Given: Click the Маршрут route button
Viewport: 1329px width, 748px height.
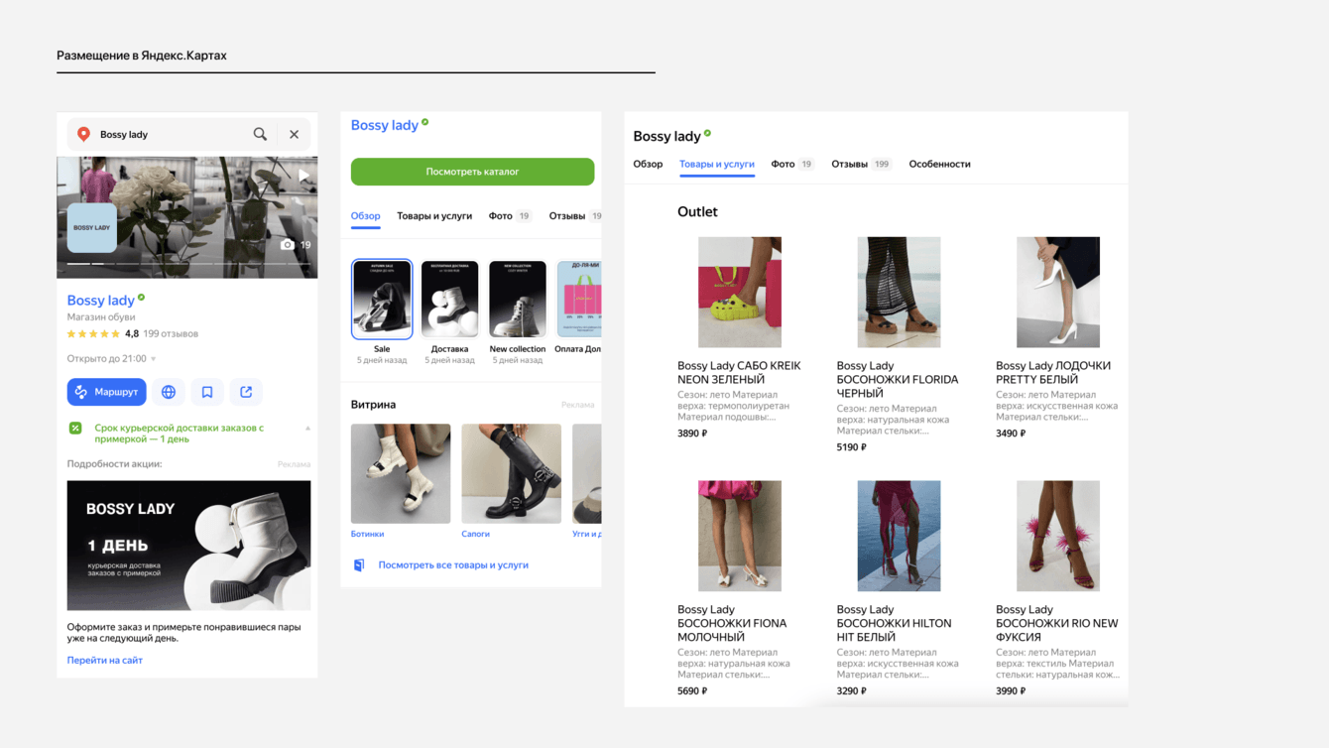Looking at the screenshot, I should (x=107, y=392).
